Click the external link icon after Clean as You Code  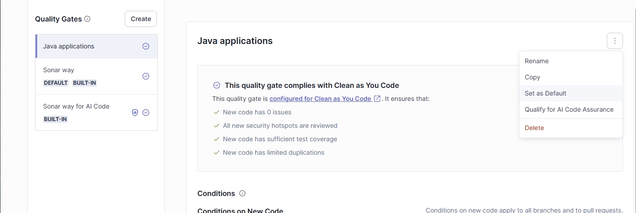[x=377, y=99]
